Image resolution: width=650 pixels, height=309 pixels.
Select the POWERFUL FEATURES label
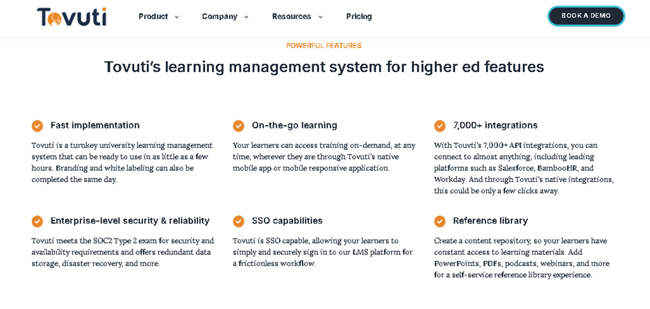(x=324, y=46)
